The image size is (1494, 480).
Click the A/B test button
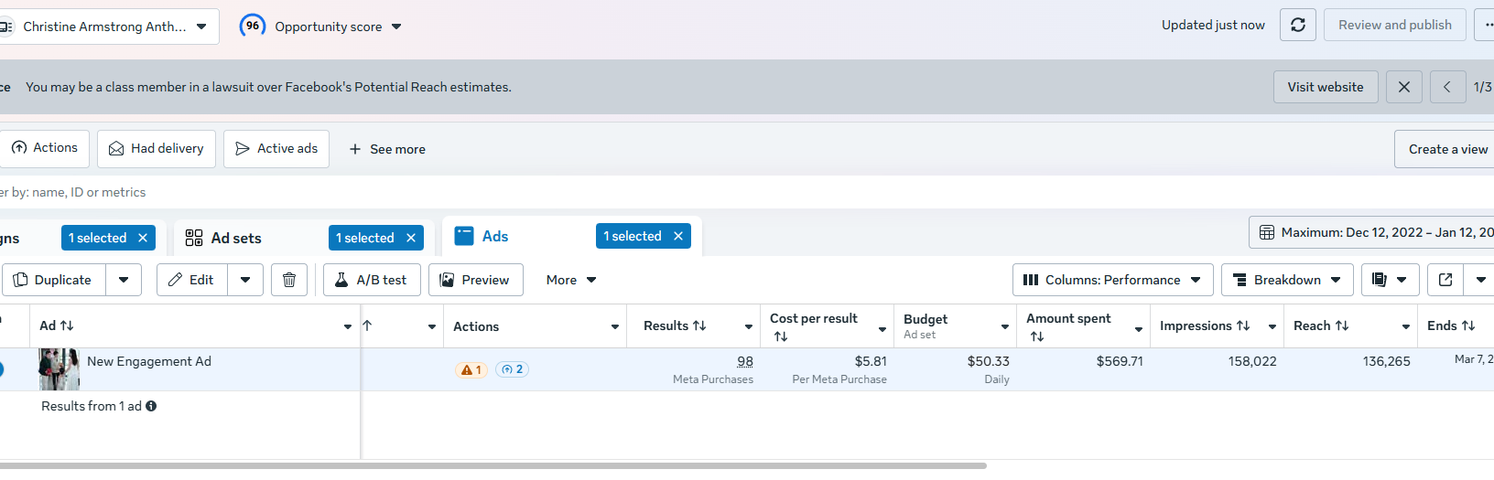click(x=371, y=280)
